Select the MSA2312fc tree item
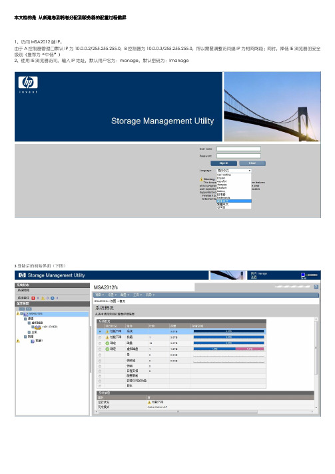335x474 pixels. pyautogui.click(x=36, y=314)
